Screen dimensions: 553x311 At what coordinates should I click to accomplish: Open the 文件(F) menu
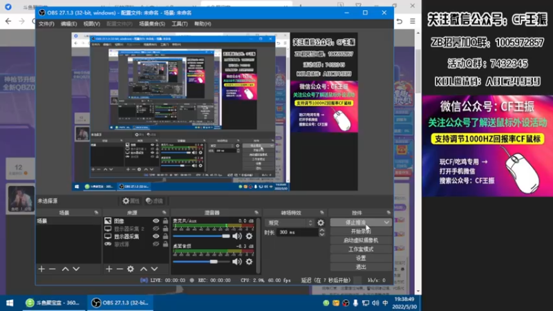46,23
